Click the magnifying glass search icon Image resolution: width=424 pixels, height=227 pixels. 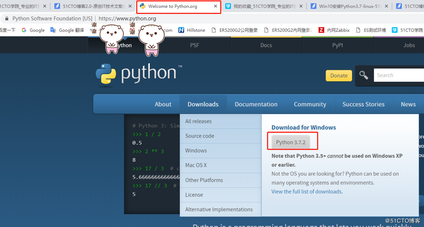pos(364,75)
